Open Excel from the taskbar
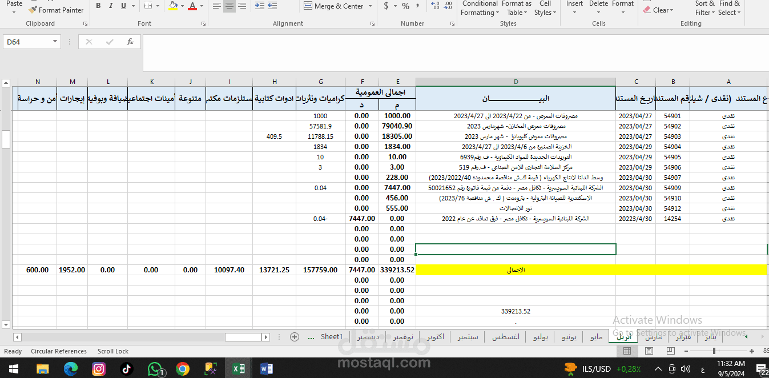Screen dimensions: 769x378 pyautogui.click(x=239, y=369)
